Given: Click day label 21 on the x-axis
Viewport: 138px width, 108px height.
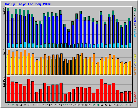Looking at the screenshot, I should (89, 105).
